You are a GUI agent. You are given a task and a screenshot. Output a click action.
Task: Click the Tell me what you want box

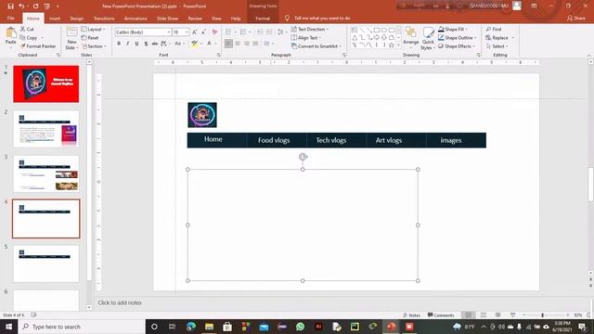[322, 19]
